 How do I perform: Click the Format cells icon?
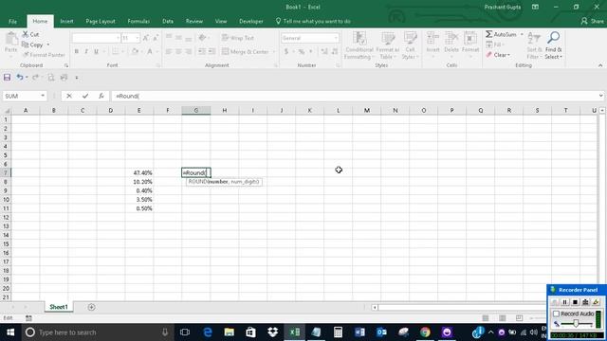point(470,39)
